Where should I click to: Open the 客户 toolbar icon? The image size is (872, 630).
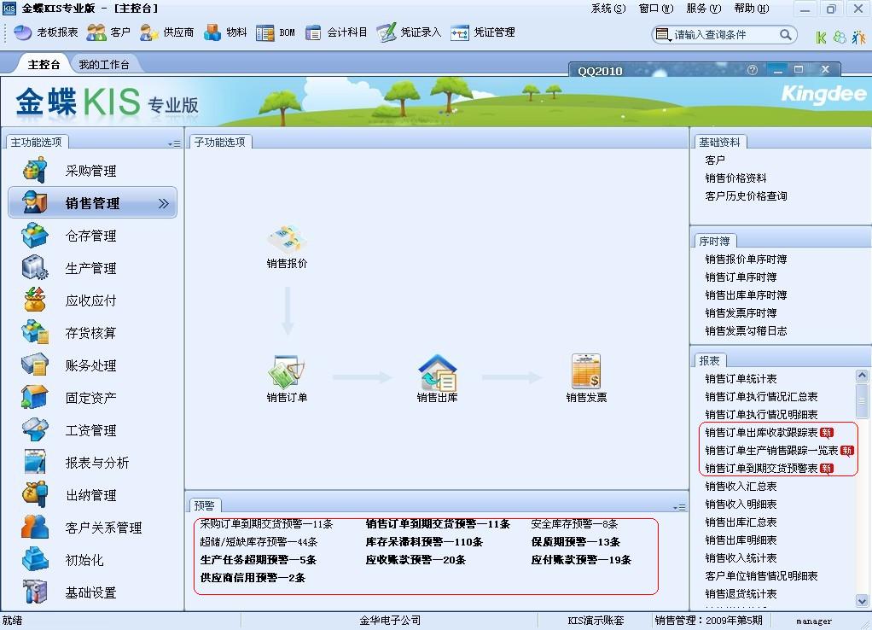[96, 32]
